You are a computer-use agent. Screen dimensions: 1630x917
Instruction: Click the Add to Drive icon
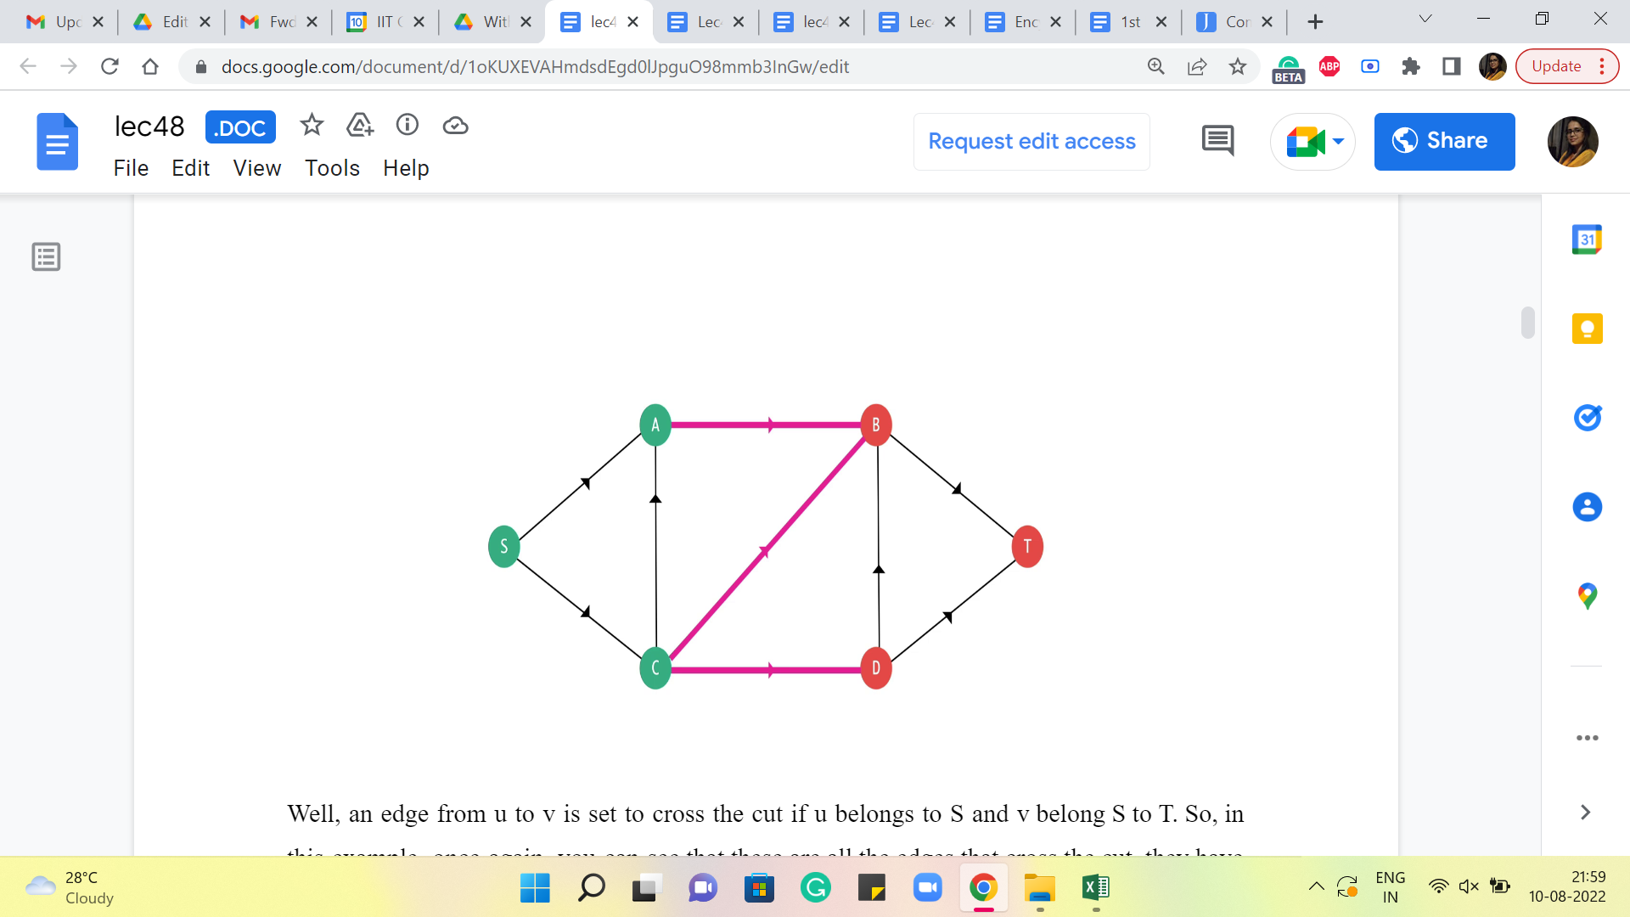pos(360,126)
